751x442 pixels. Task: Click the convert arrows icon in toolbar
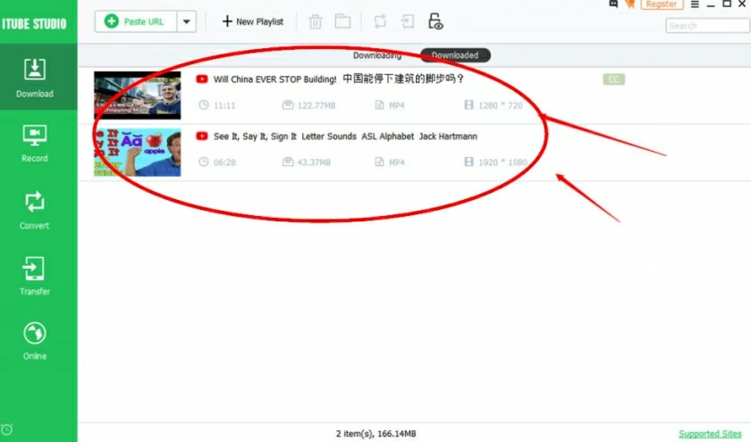pyautogui.click(x=380, y=21)
